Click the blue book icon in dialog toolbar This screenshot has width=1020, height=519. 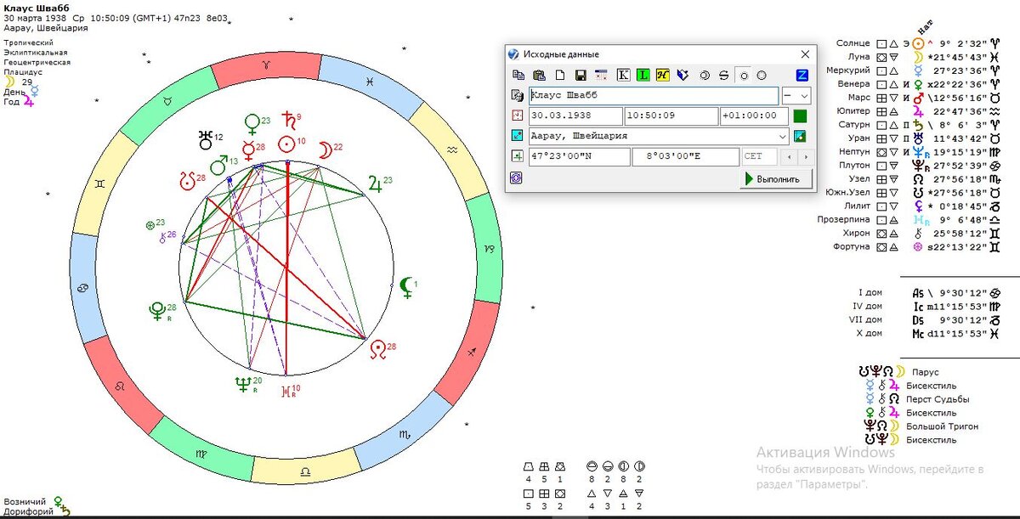click(x=683, y=75)
